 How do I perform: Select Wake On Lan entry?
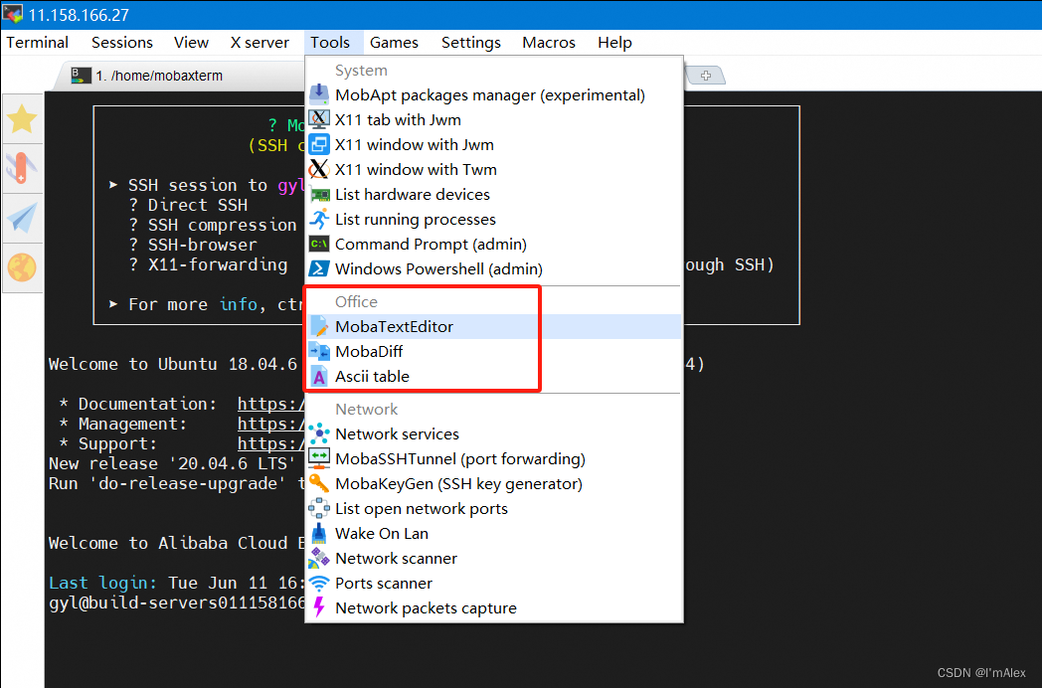point(494,533)
